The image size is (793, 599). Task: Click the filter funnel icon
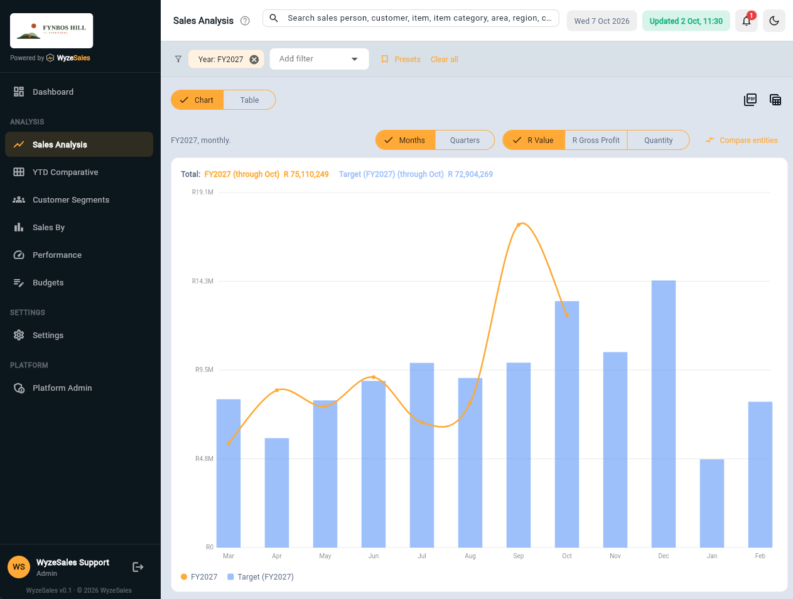[x=178, y=59]
